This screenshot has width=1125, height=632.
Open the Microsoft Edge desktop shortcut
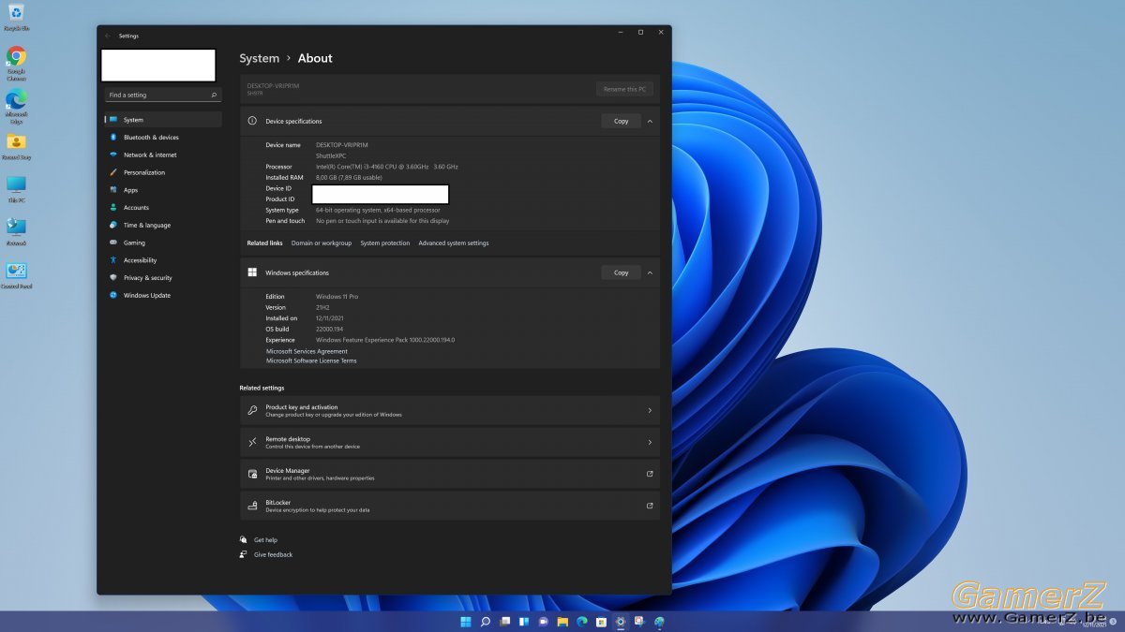click(x=16, y=105)
